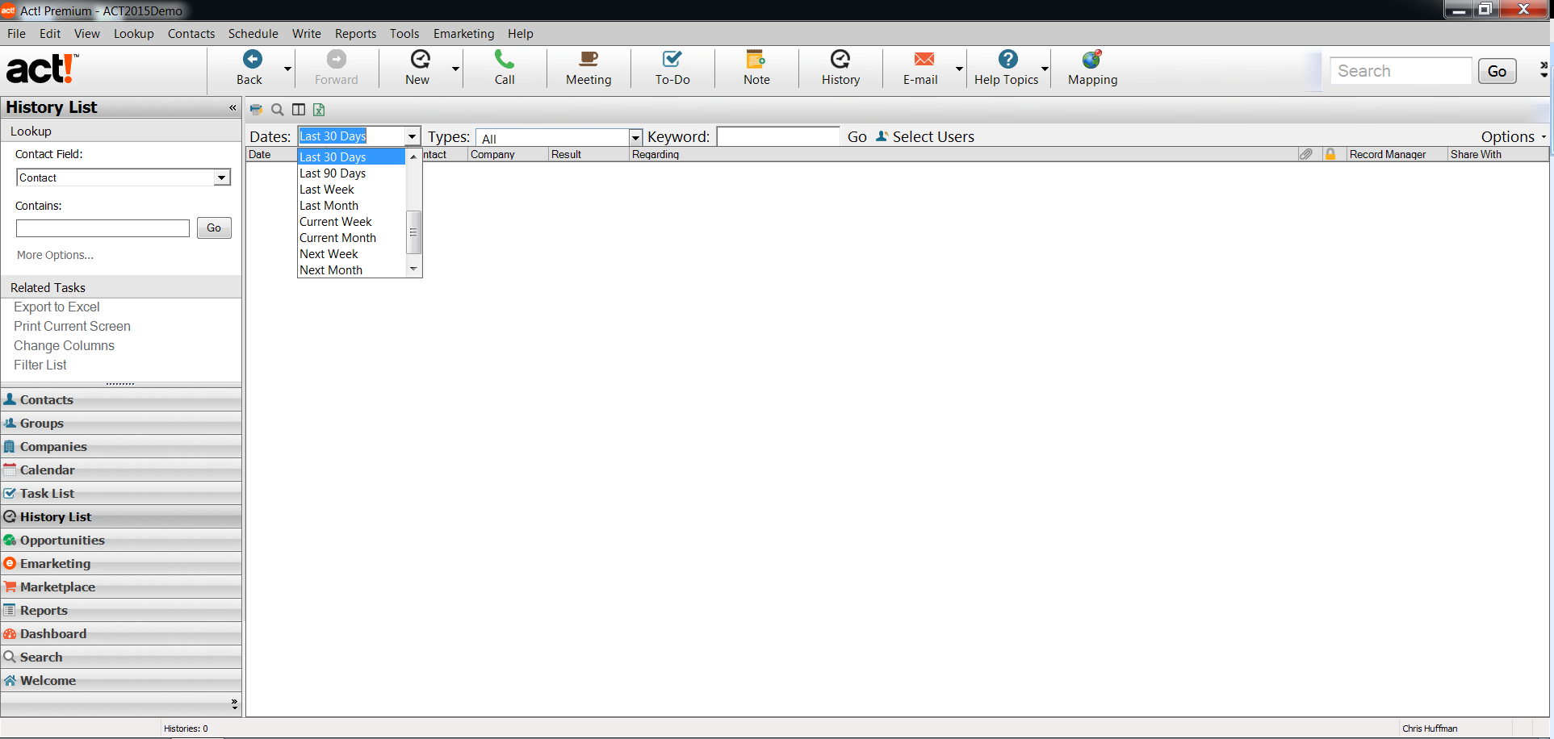
Task: Click the Keyword input field
Action: click(x=778, y=137)
